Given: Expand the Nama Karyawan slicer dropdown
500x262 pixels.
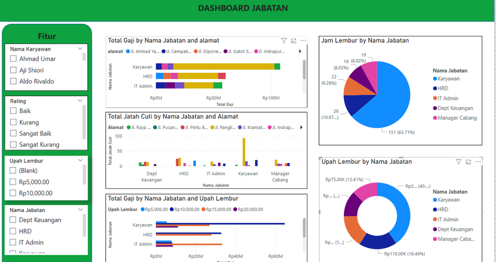Looking at the screenshot, I should (x=80, y=49).
